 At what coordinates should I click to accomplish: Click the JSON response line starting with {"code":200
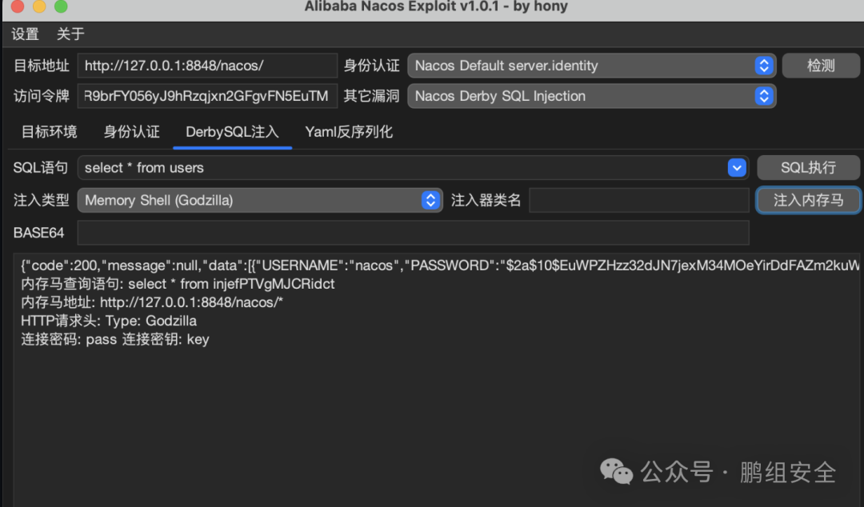pyautogui.click(x=440, y=265)
